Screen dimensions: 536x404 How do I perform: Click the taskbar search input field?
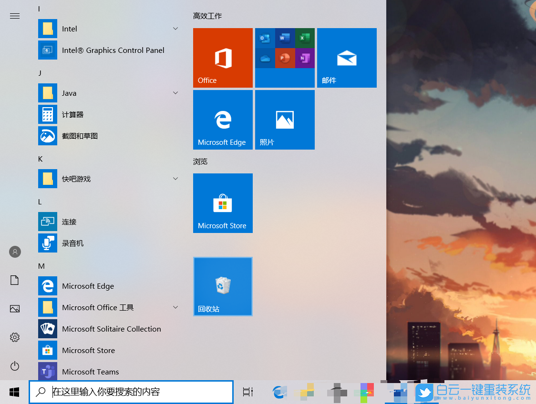131,392
